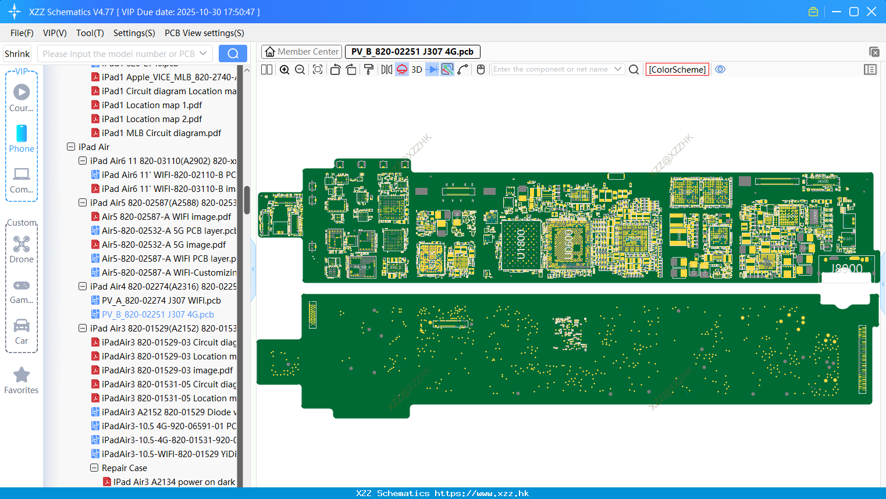The width and height of the screenshot is (886, 499).
Task: Select the curved route line tool
Action: 463,69
